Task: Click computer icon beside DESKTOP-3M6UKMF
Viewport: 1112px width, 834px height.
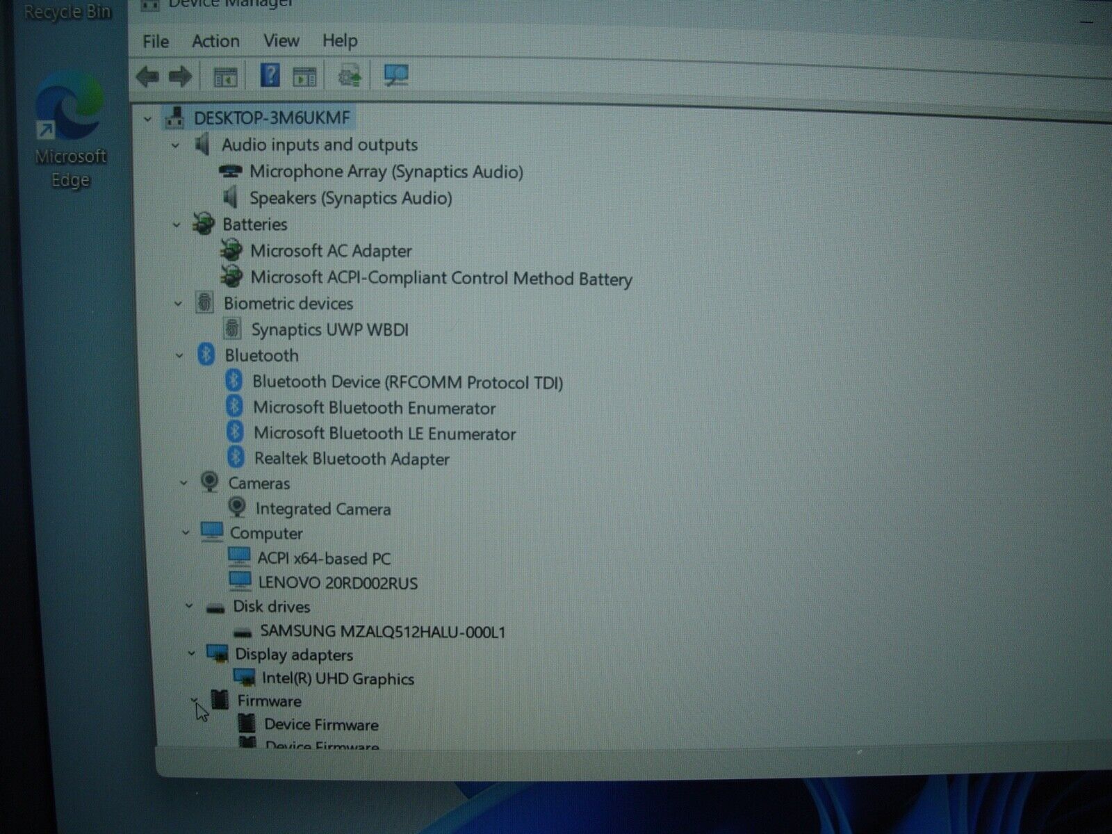Action: [x=174, y=117]
